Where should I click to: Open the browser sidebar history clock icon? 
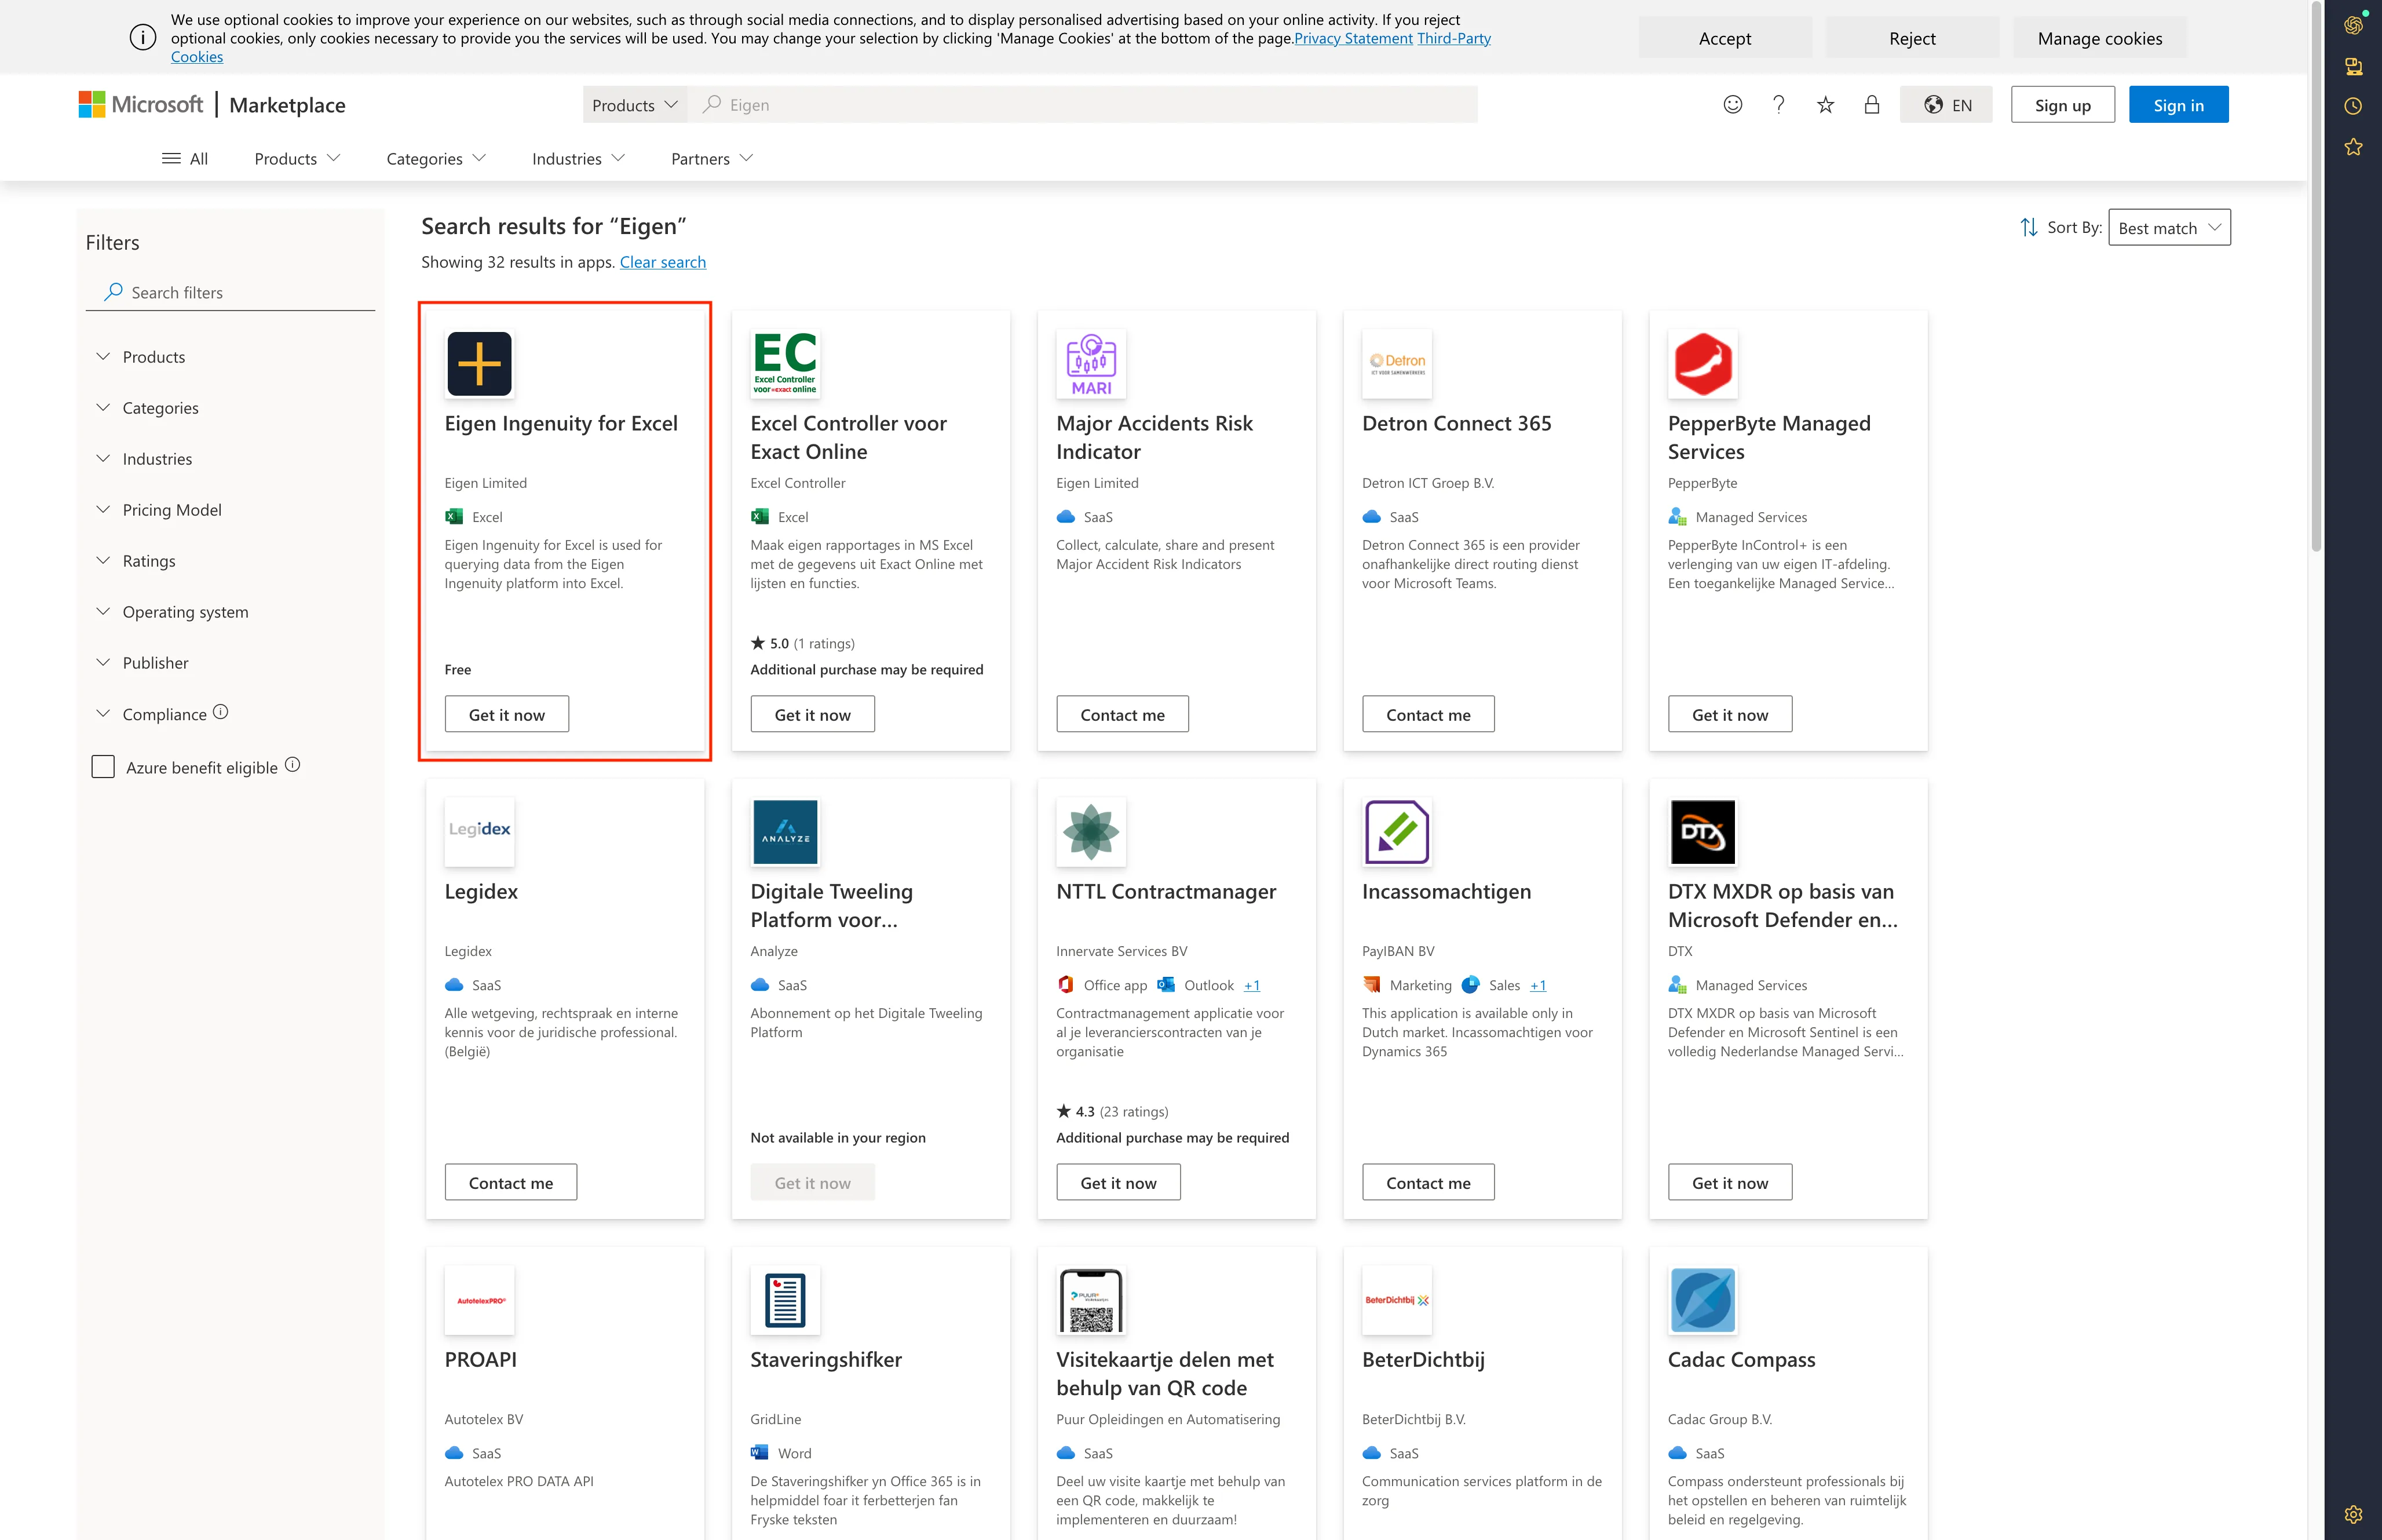pyautogui.click(x=2353, y=106)
